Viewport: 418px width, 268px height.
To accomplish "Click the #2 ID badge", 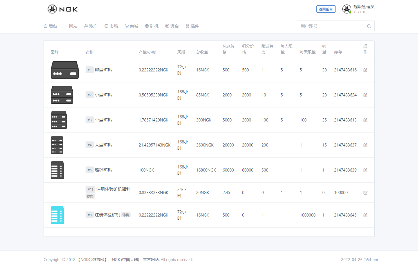I will pos(90,95).
